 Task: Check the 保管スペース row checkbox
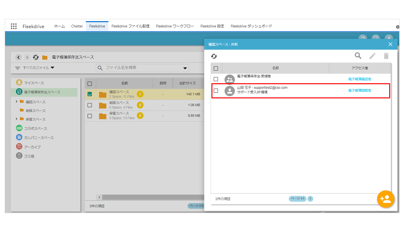point(90,116)
